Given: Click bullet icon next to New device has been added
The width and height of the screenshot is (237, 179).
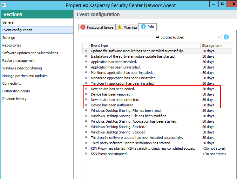Looking at the screenshot, I should pyautogui.click(x=86, y=89).
